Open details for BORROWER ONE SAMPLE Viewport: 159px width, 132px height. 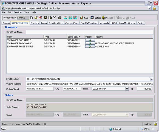click(90, 40)
